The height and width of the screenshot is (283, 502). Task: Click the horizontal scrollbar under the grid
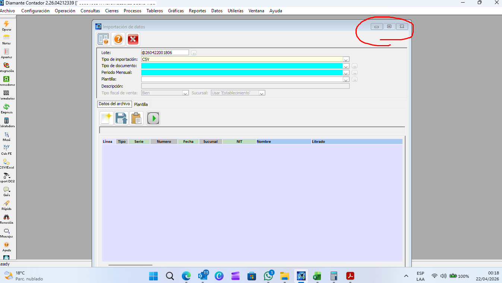(130, 265)
